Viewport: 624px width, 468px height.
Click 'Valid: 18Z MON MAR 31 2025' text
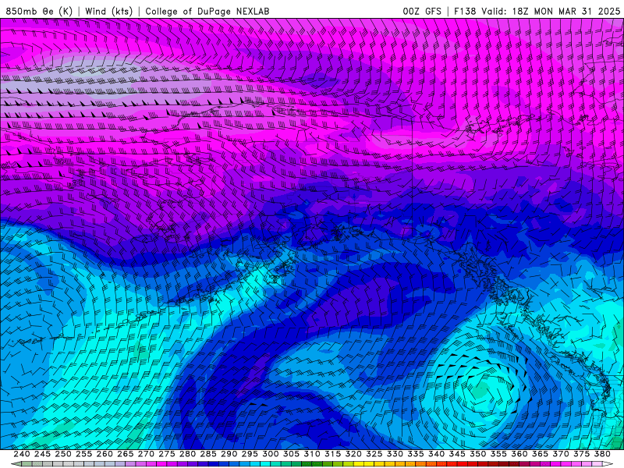click(x=551, y=11)
